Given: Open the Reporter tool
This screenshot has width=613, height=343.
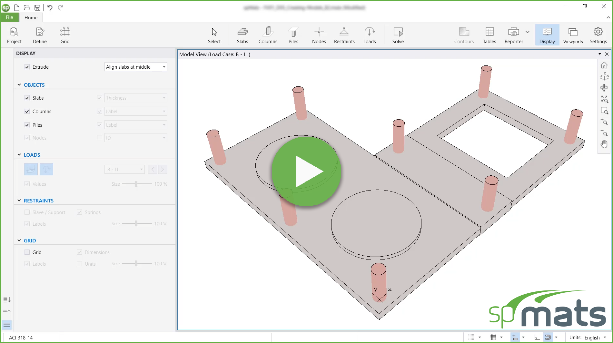Looking at the screenshot, I should [x=513, y=35].
